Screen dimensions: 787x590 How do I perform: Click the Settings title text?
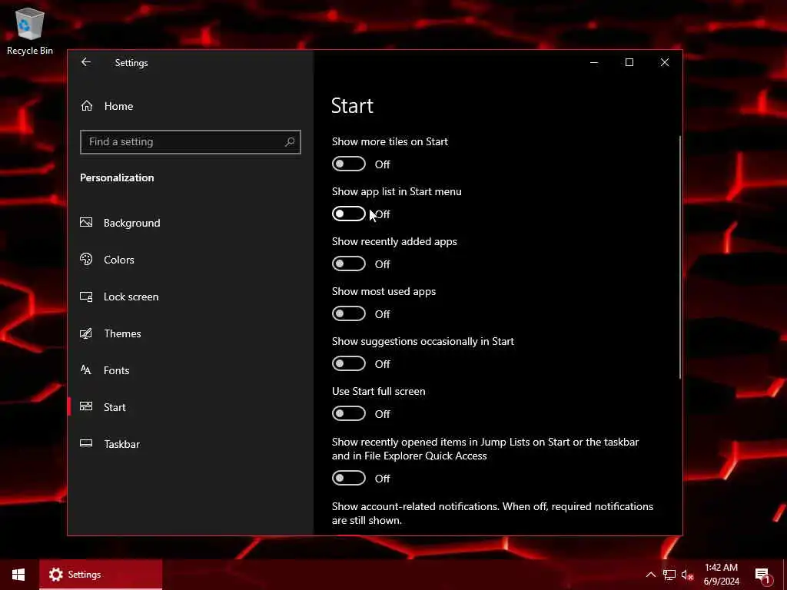pos(131,63)
